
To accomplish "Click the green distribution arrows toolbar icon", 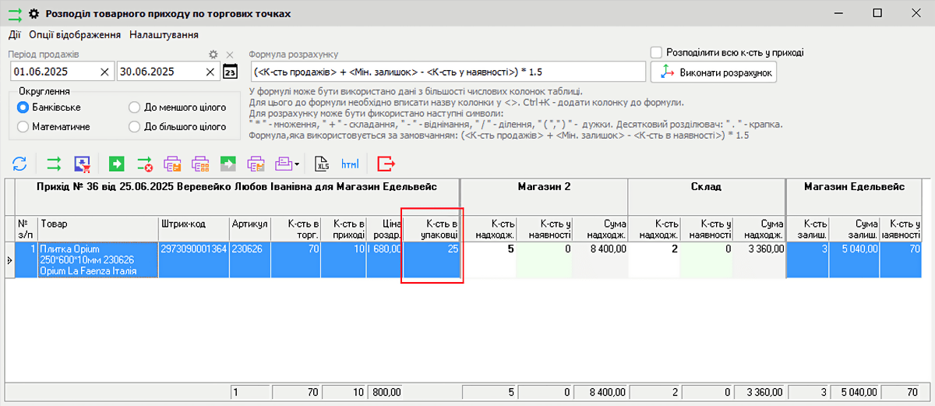I will coord(54,164).
